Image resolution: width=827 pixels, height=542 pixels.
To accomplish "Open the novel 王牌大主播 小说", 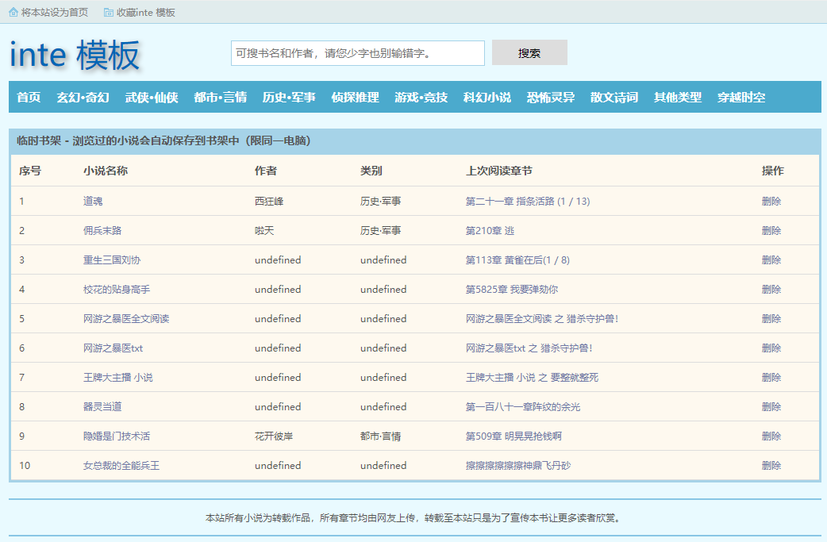I will (117, 378).
